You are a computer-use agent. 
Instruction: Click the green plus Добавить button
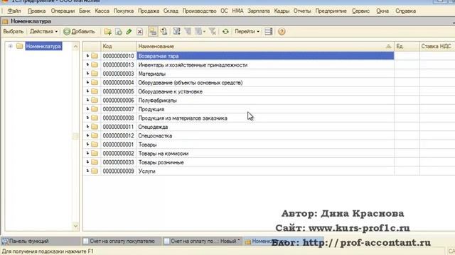point(79,31)
